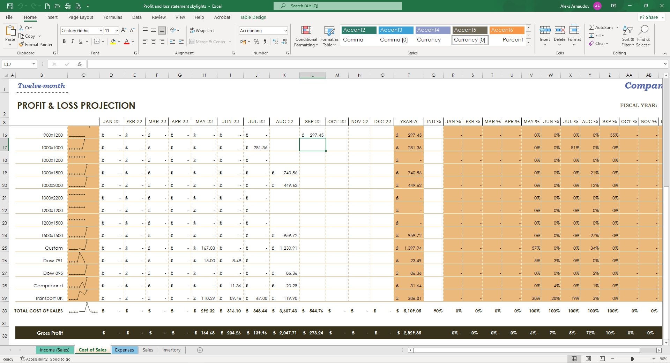670x363 pixels.
Task: Apply Conditional Formatting
Action: point(306,36)
